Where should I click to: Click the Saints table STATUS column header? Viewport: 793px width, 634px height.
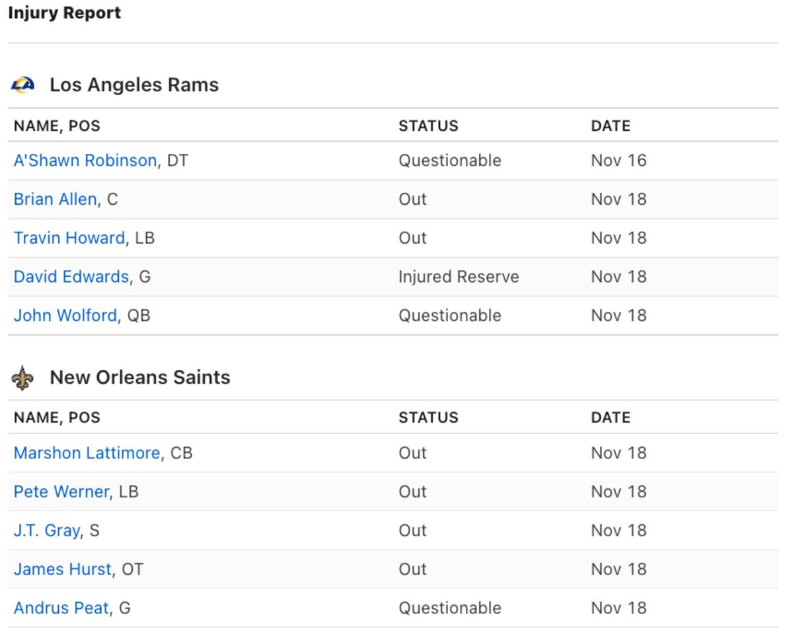(x=428, y=417)
